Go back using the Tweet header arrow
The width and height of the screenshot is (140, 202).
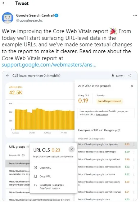point(4,3)
